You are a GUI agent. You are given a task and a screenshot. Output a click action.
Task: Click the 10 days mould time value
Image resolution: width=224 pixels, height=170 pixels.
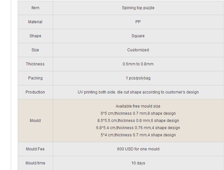pyautogui.click(x=138, y=163)
